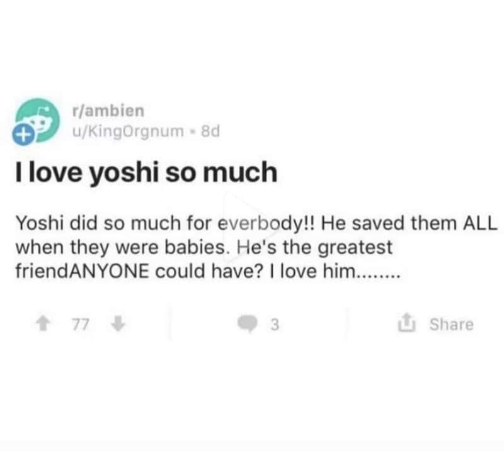Click the word 'ALL' in the post body
Viewport: 504px width, 451px height.
(x=479, y=224)
